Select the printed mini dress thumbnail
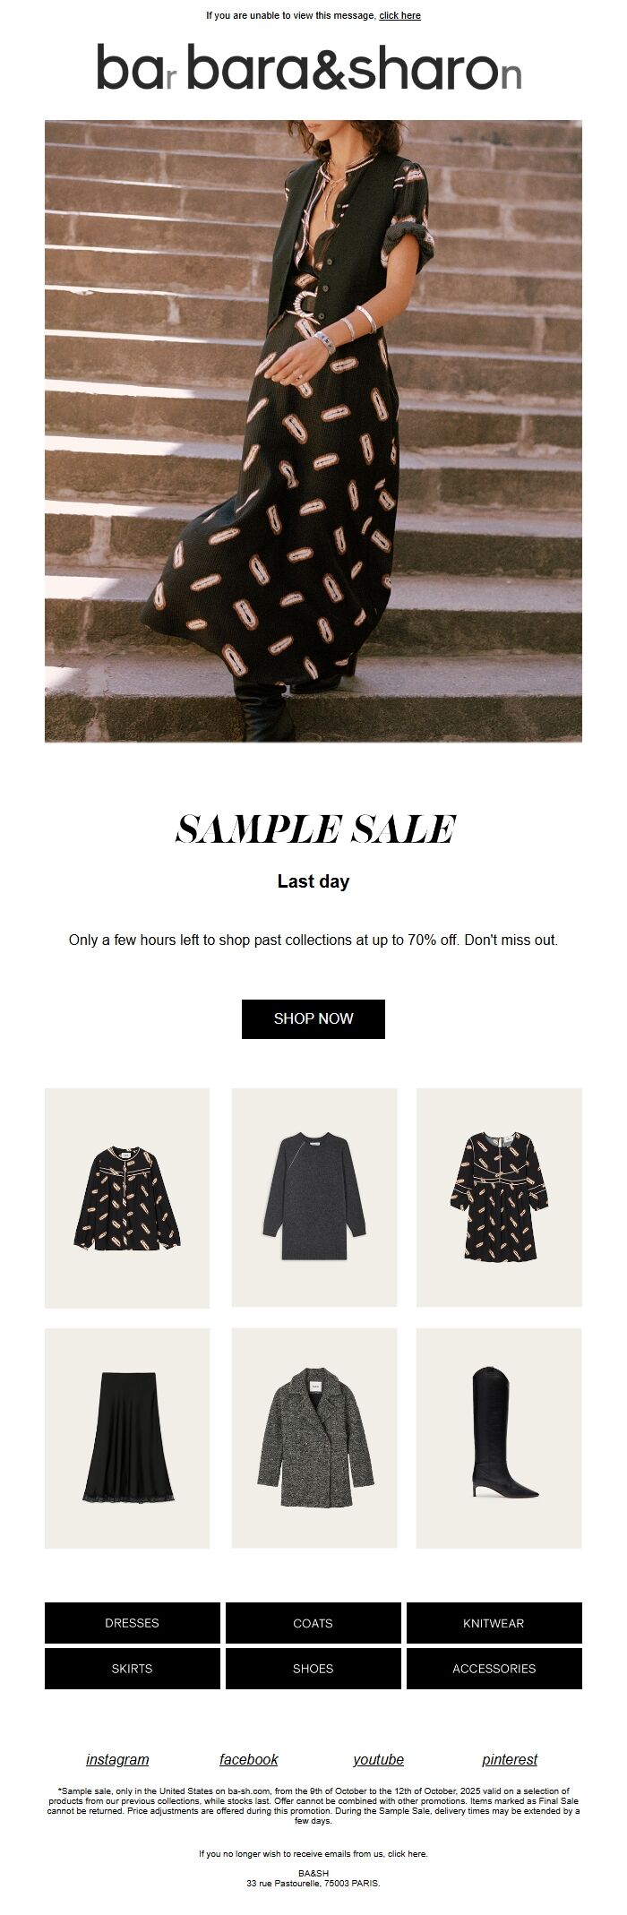This screenshot has height=1915, width=627. pos(499,1198)
